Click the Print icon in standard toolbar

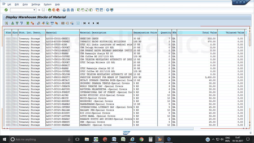[64, 10]
